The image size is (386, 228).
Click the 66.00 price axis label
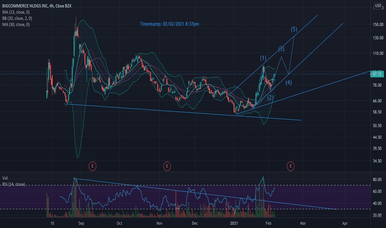pos(377,101)
